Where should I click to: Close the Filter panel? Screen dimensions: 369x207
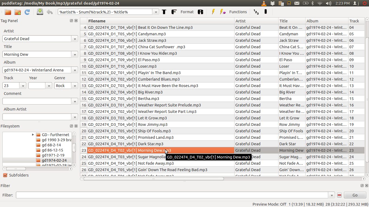coord(367,186)
